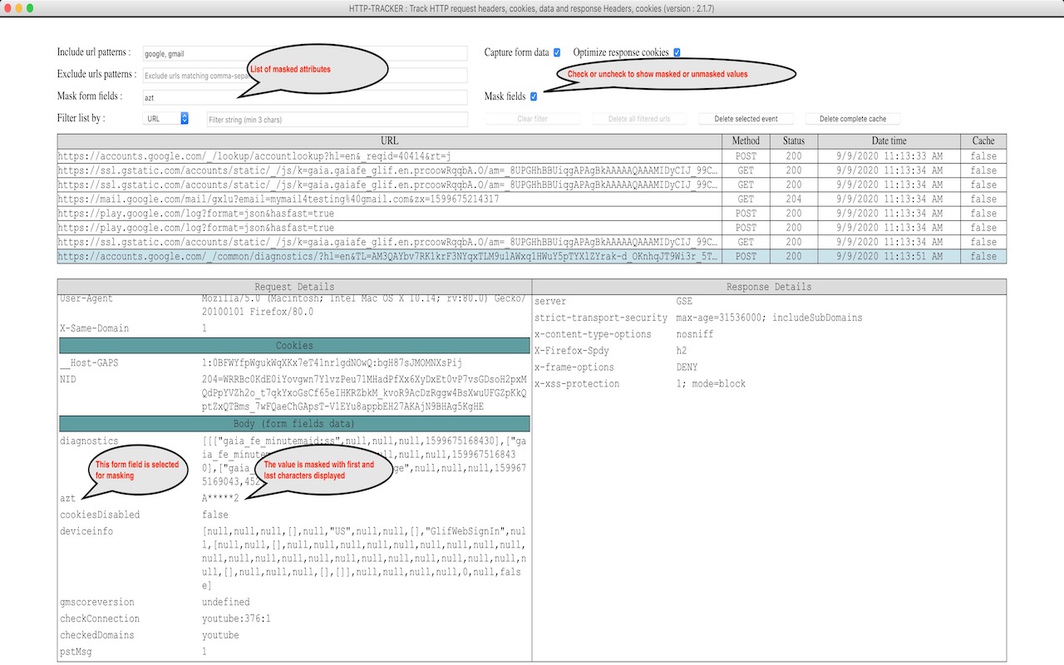Click the Response Details panel header

coord(770,287)
